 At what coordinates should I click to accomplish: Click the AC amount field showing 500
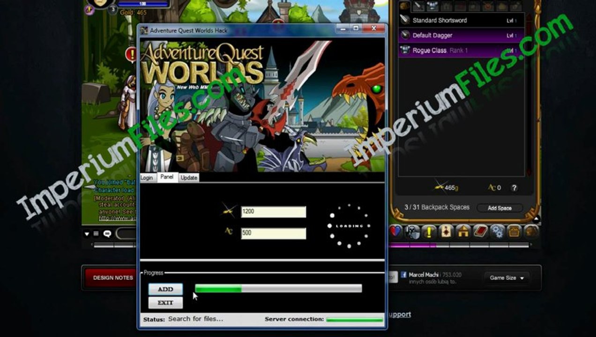[274, 233]
